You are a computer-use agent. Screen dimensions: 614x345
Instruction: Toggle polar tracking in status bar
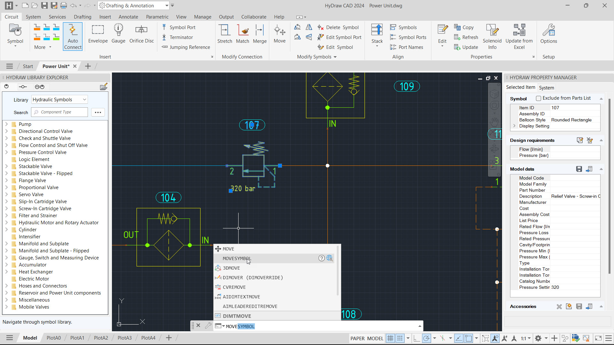[x=426, y=338]
